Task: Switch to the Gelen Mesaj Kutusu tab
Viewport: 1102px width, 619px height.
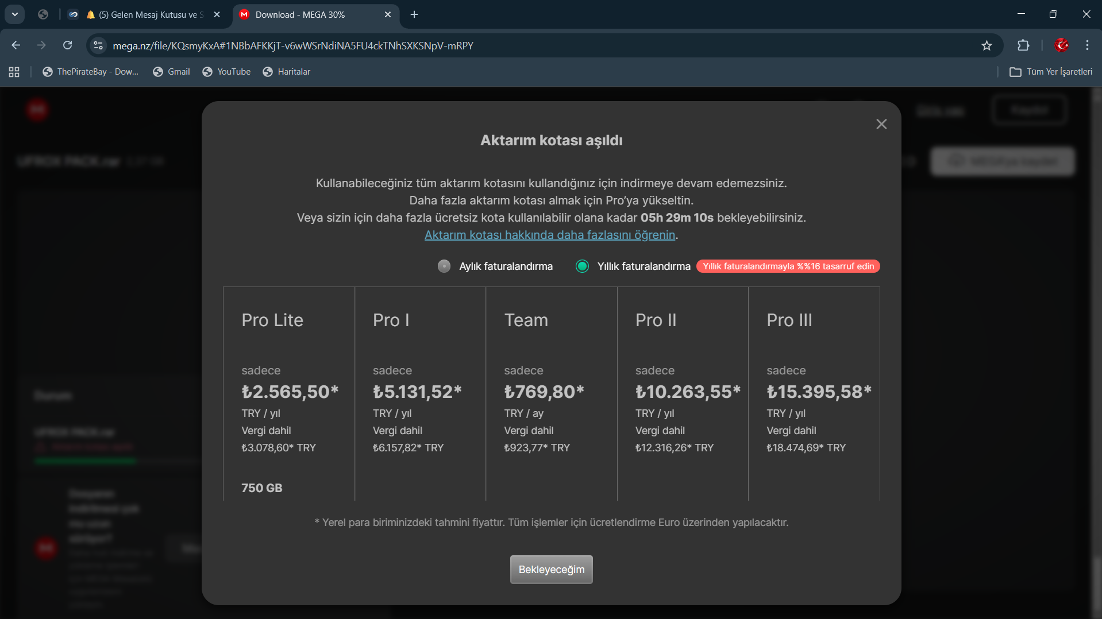Action: click(145, 14)
